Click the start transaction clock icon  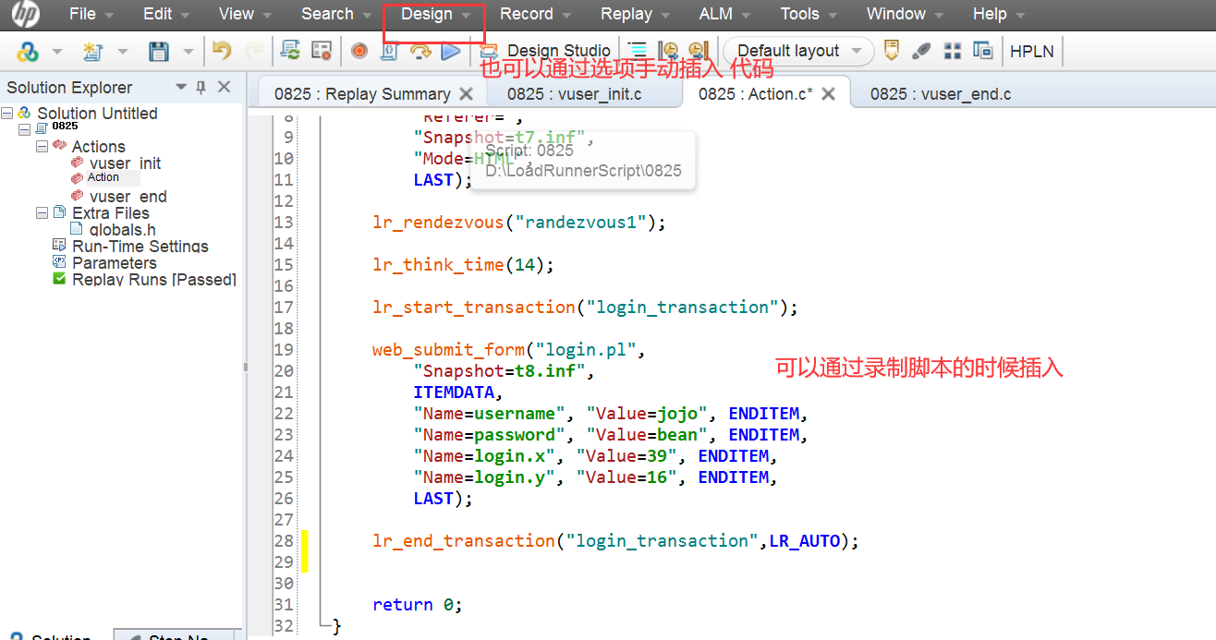tap(667, 51)
